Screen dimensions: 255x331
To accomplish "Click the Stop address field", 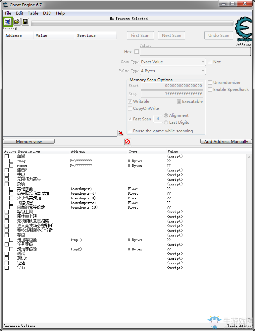I will (172, 94).
